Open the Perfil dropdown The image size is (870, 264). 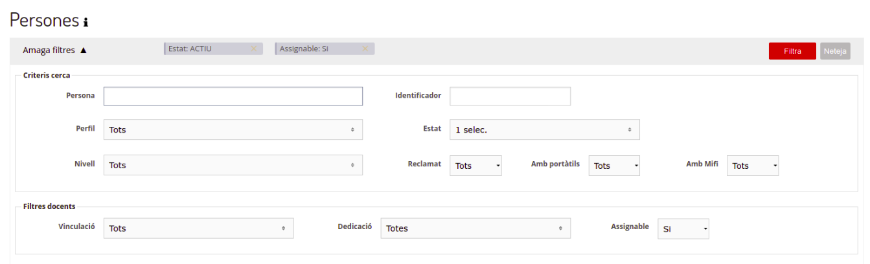(x=233, y=129)
